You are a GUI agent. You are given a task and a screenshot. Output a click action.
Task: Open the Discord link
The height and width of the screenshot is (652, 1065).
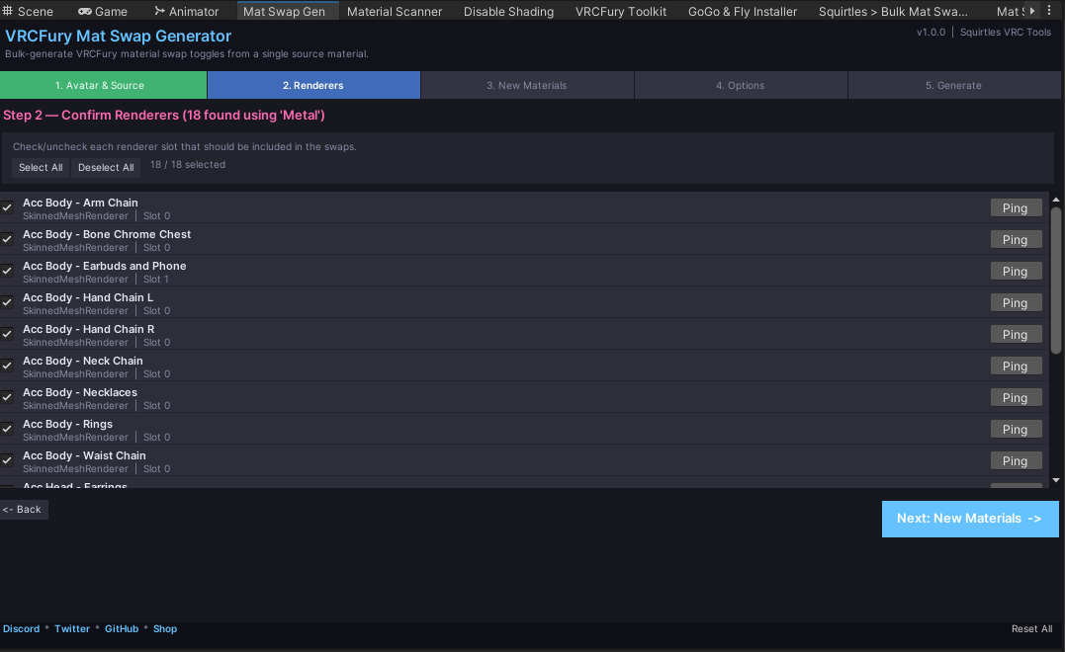coord(21,629)
